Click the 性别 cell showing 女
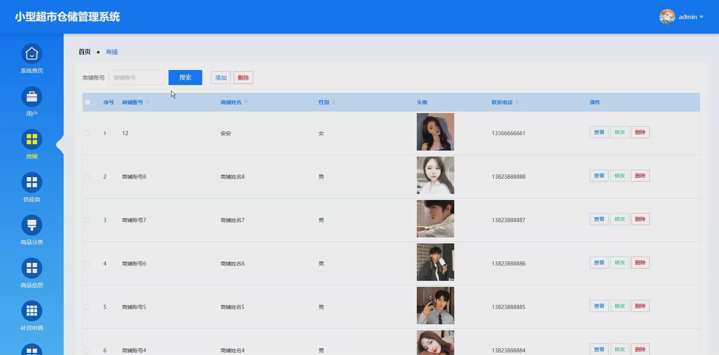Image resolution: width=719 pixels, height=355 pixels. (x=321, y=133)
